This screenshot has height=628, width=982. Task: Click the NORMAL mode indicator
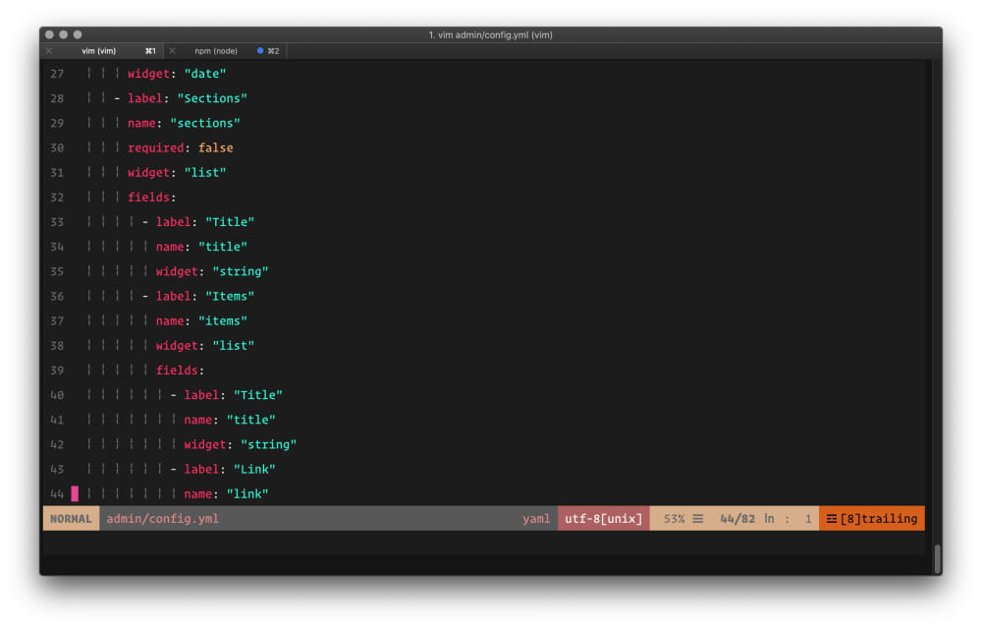click(71, 519)
